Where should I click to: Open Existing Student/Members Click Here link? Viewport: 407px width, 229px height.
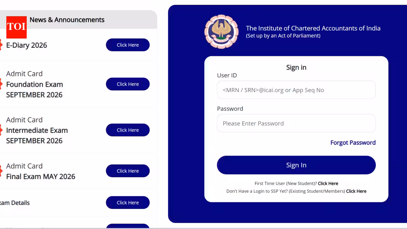pos(356,191)
